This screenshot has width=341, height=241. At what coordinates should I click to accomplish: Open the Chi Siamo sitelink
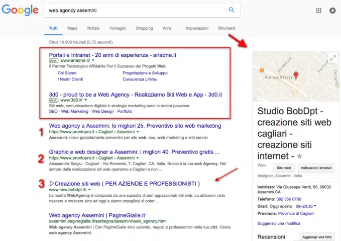click(x=67, y=73)
